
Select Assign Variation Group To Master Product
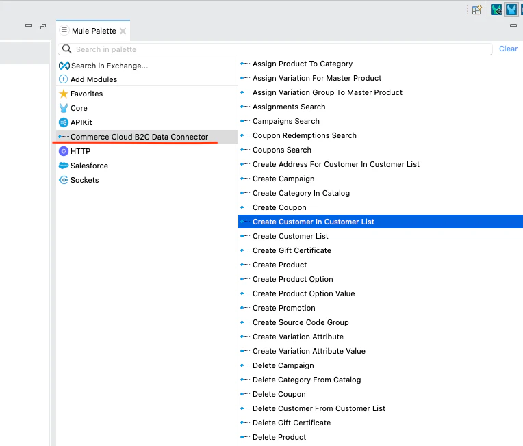[x=327, y=92]
